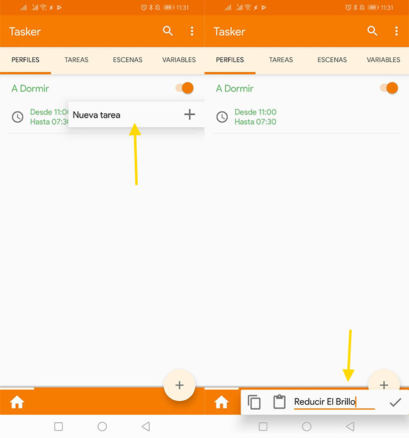Tap the search icon in right Tasker header
409x438 pixels.
coord(373,31)
